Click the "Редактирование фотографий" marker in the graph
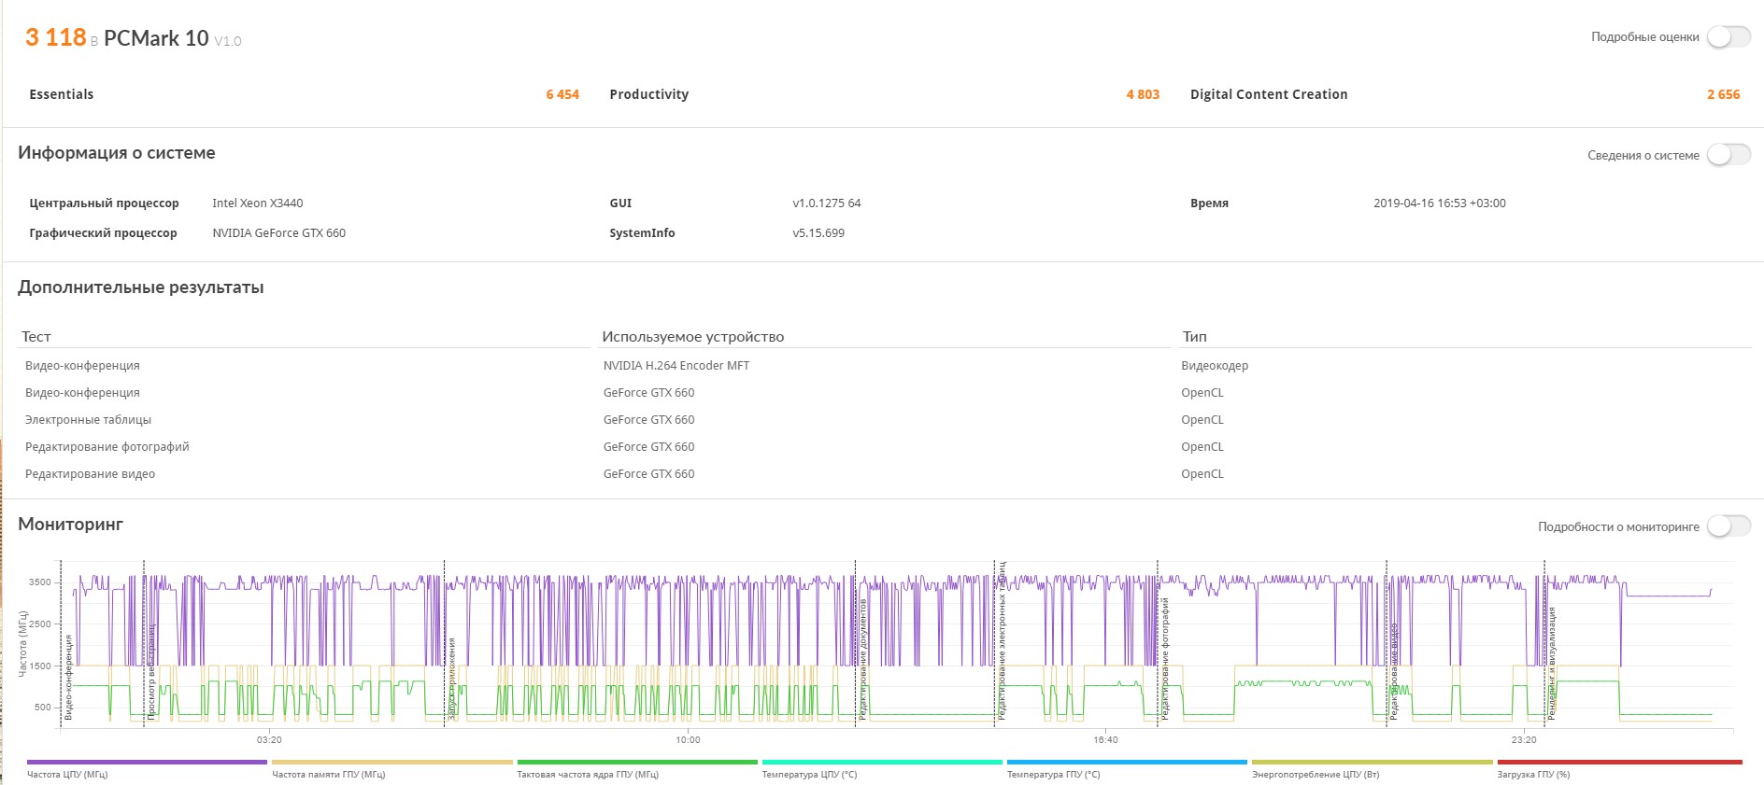The image size is (1764, 785). (x=1164, y=658)
